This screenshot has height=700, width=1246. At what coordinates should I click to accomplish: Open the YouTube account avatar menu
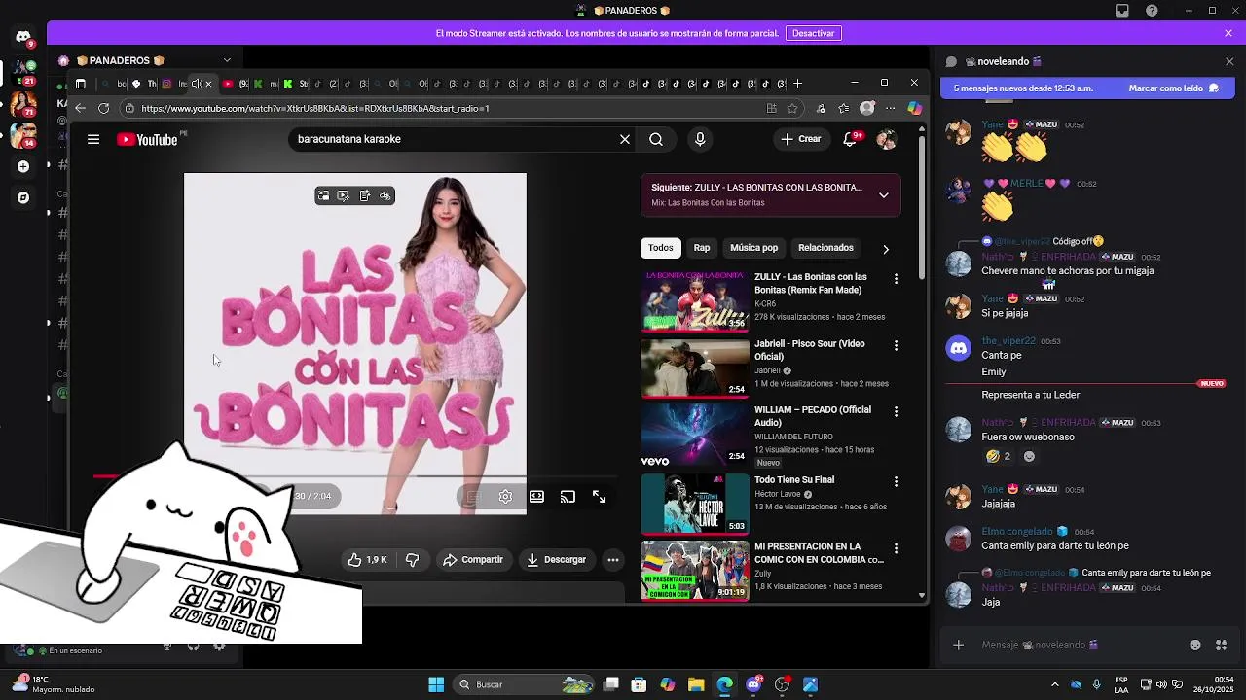coord(886,139)
